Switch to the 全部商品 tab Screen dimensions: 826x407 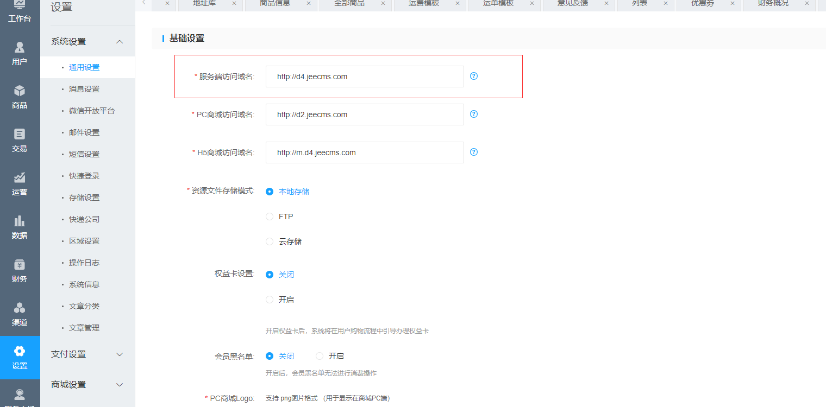tap(349, 3)
